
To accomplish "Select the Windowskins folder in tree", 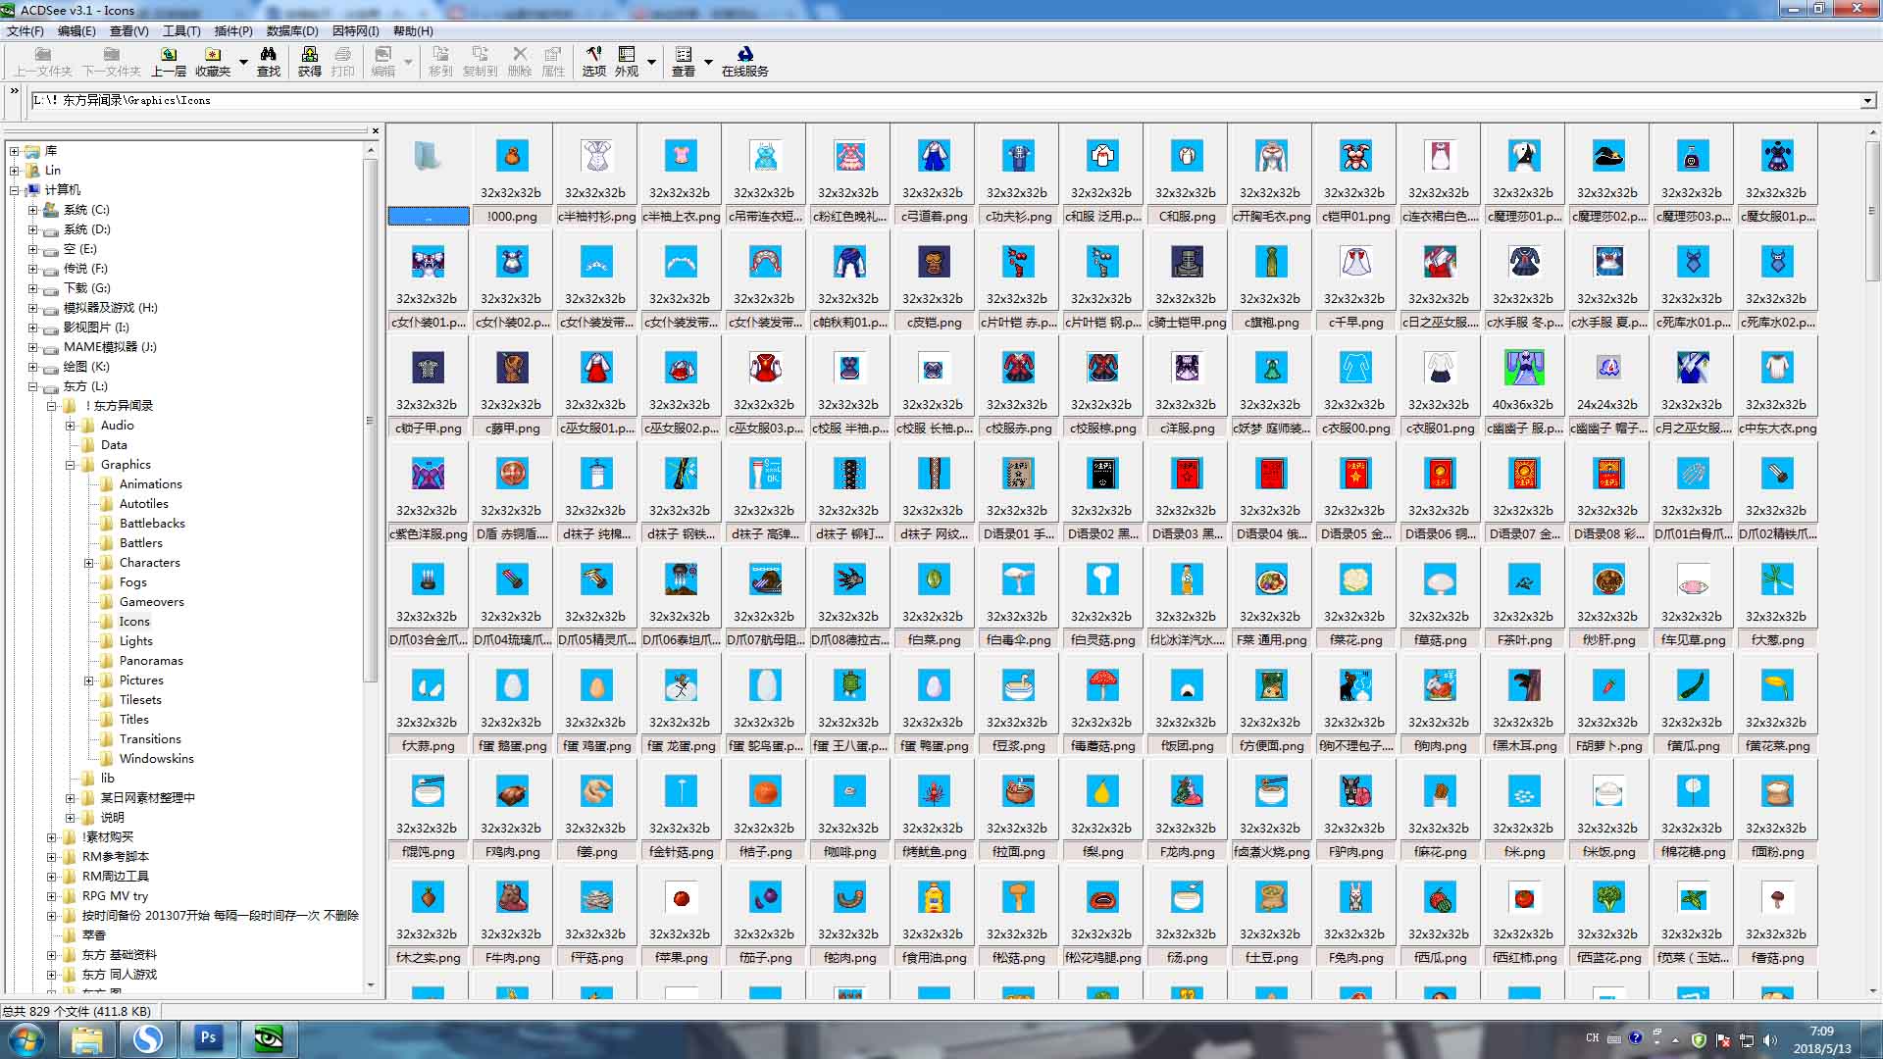I will [156, 759].
